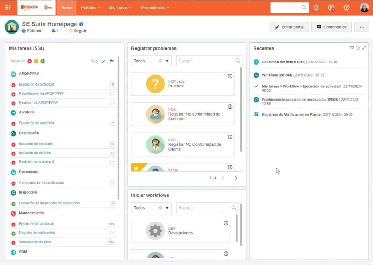Click Comentarios button
373x265 pixels.
tap(331, 27)
